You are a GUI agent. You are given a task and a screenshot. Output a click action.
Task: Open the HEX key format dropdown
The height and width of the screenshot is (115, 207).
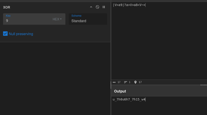(x=57, y=19)
